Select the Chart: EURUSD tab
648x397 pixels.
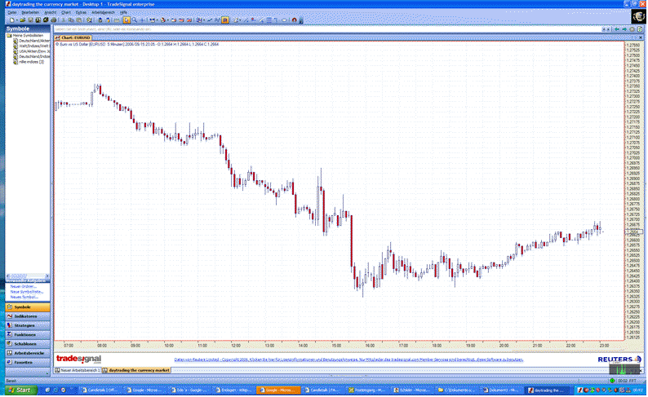[x=72, y=37]
